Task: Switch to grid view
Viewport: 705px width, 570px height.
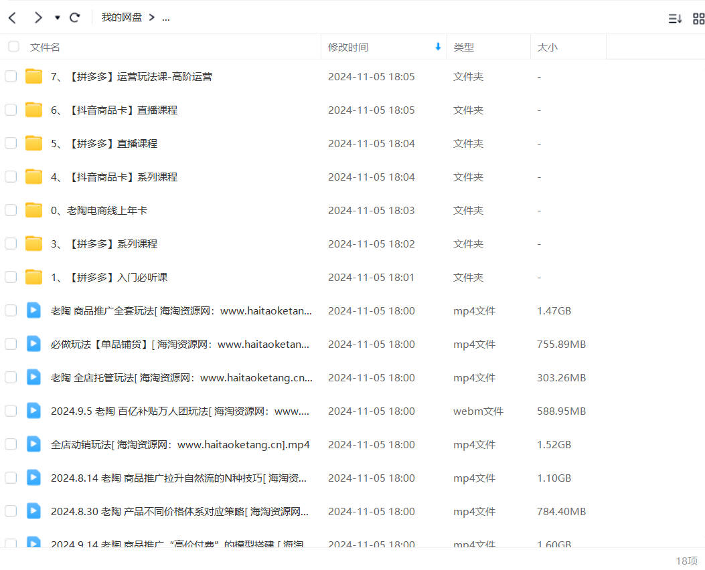Action: pos(699,19)
